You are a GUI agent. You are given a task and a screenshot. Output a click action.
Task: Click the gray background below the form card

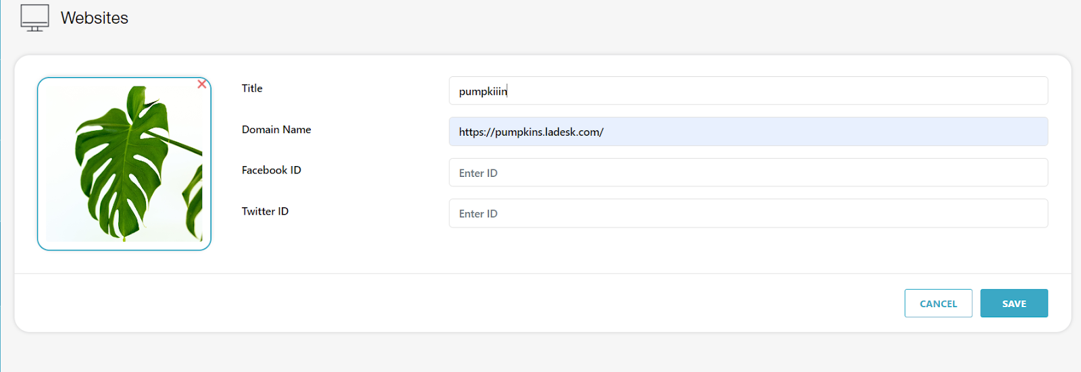click(540, 352)
